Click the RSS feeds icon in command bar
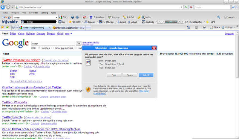Viewport: 239px width, 139px height. [196, 28]
